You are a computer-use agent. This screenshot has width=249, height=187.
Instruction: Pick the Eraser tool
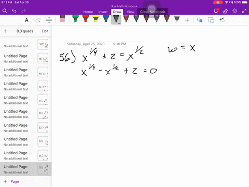point(62,19)
